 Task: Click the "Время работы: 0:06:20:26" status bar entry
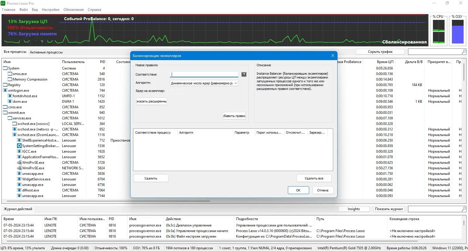(x=407, y=248)
